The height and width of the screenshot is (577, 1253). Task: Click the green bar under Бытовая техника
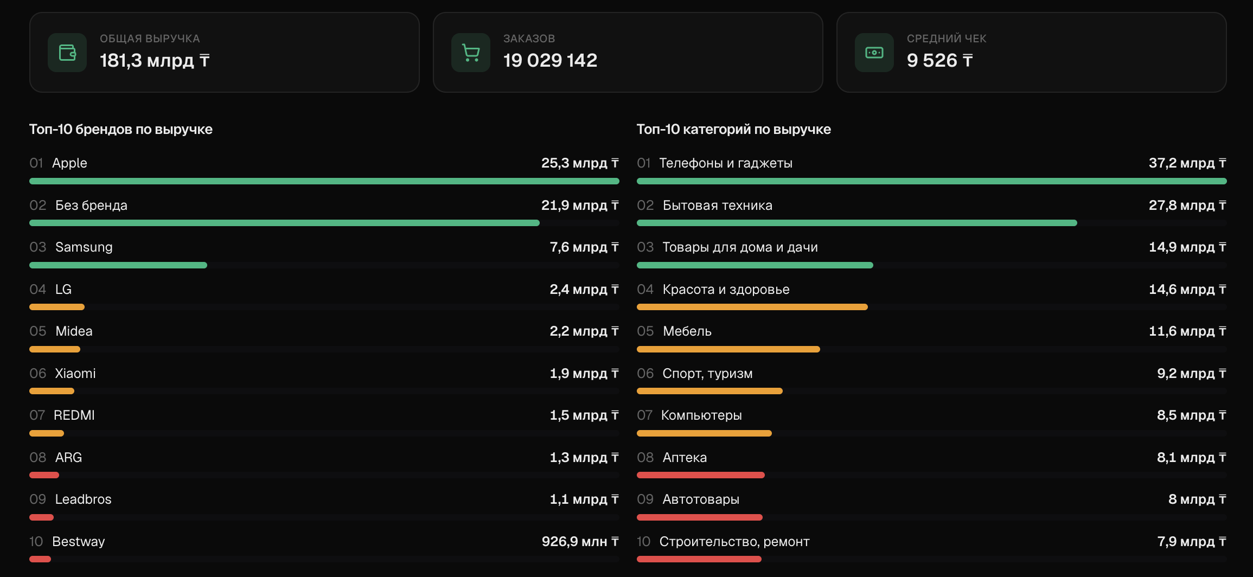[x=857, y=223]
